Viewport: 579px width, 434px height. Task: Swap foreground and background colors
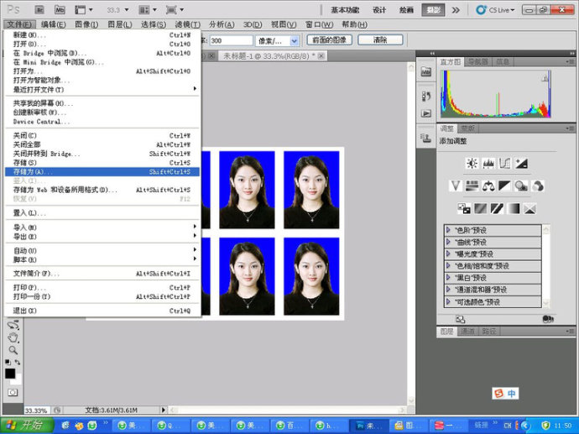[x=18, y=362]
